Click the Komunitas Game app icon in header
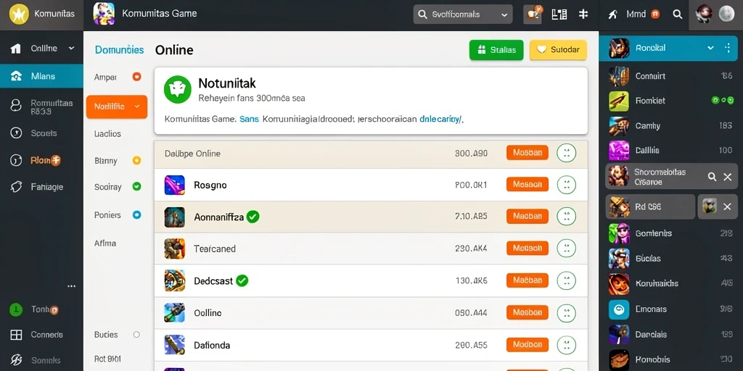Viewport: 743px width, 371px height. click(104, 14)
